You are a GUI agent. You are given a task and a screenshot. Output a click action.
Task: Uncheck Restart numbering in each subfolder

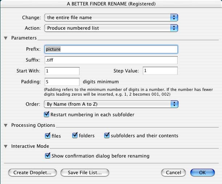pos(47,114)
